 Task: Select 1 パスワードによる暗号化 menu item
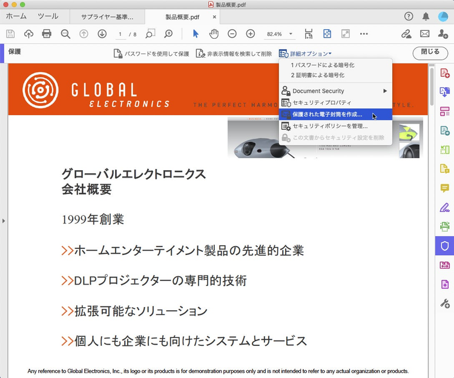click(335, 65)
